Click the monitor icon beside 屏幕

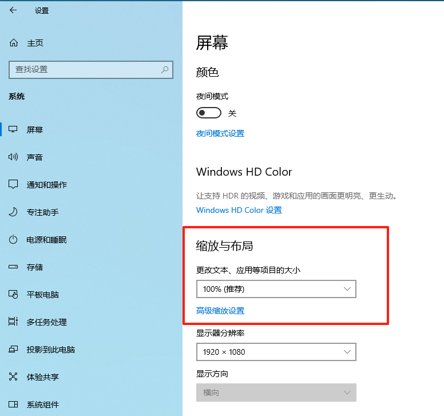tap(13, 129)
